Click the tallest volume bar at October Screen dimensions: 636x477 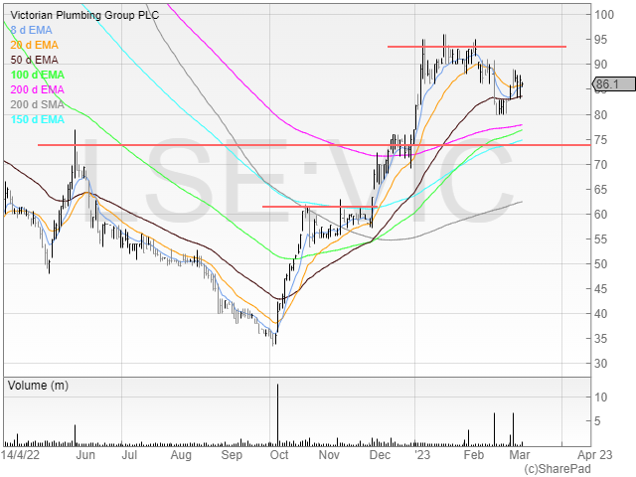point(278,415)
